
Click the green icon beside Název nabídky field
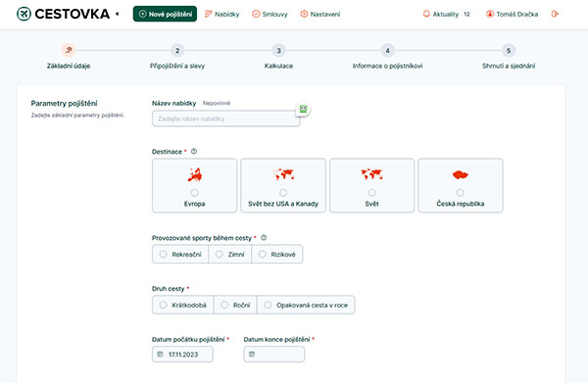click(303, 109)
